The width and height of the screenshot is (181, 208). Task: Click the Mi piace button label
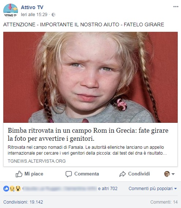click(x=34, y=174)
